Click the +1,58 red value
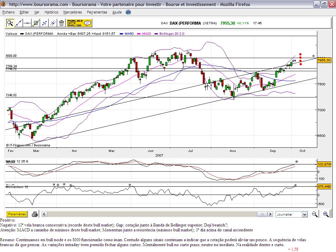The image size is (336, 252). [293, 249]
